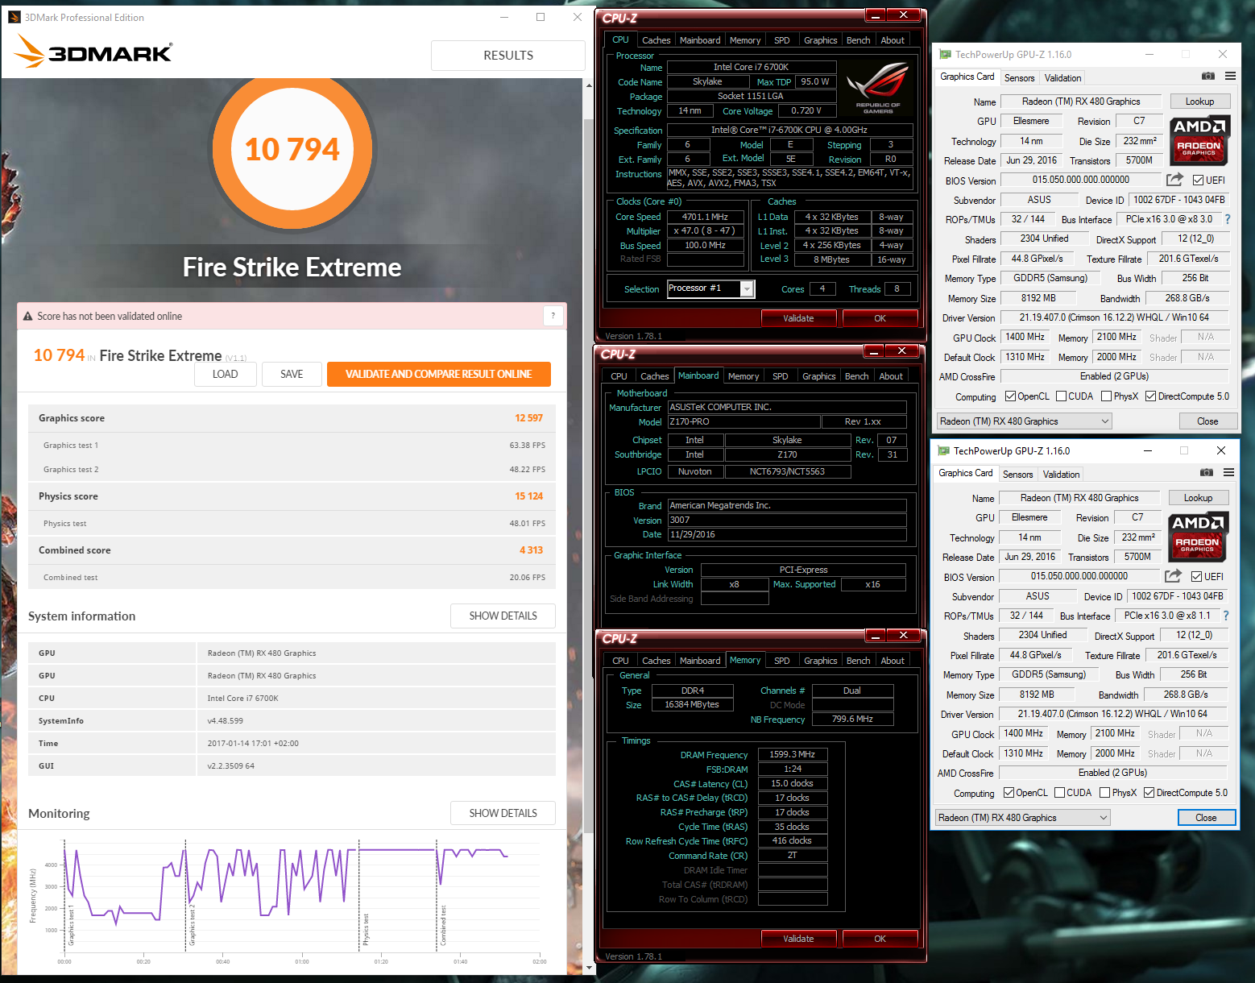Toggle OpenCL checkbox in top GPU-Z window

(1011, 396)
